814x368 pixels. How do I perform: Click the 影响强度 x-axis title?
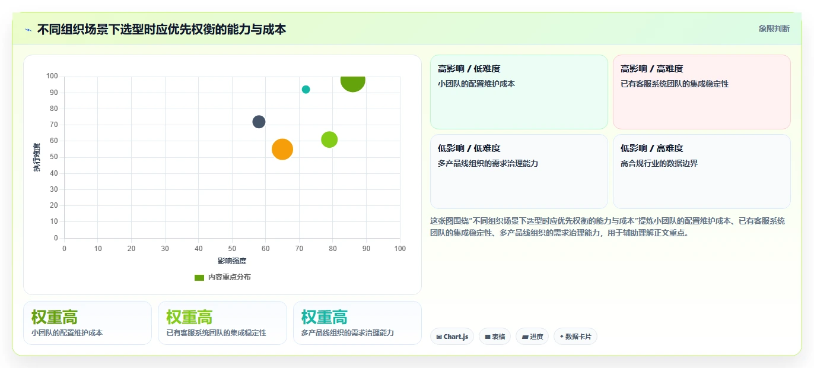(x=232, y=261)
